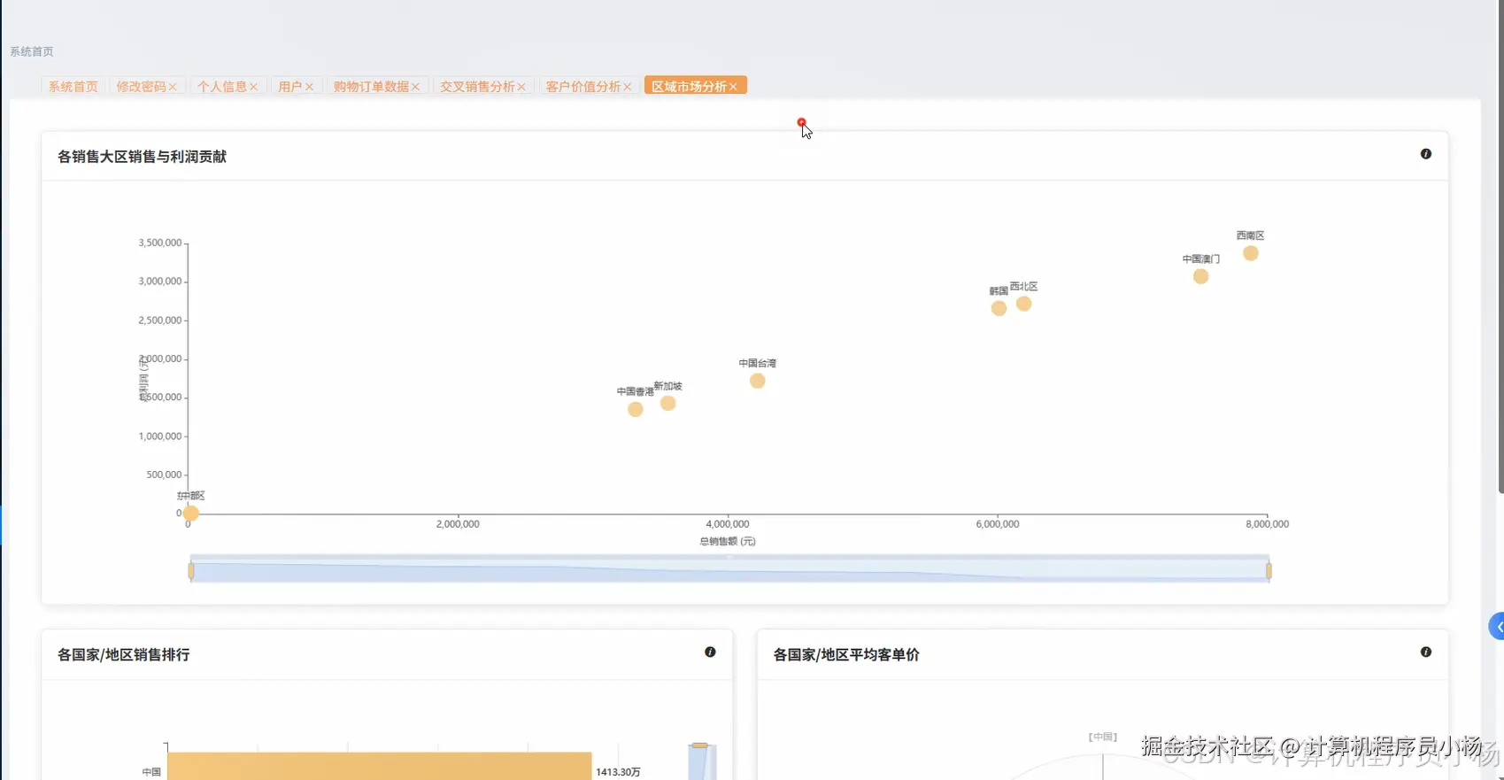Click the 新加坡 scatter point

pos(667,403)
